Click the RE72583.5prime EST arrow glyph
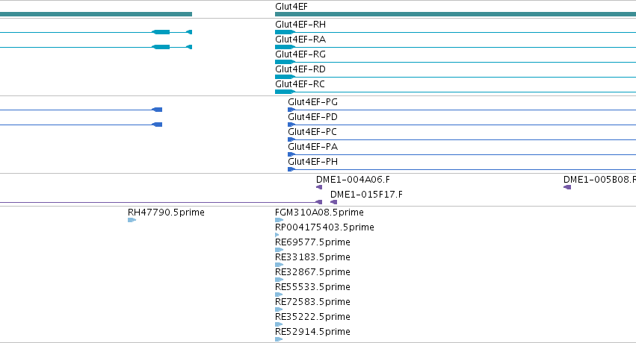636x343 pixels. click(x=279, y=310)
